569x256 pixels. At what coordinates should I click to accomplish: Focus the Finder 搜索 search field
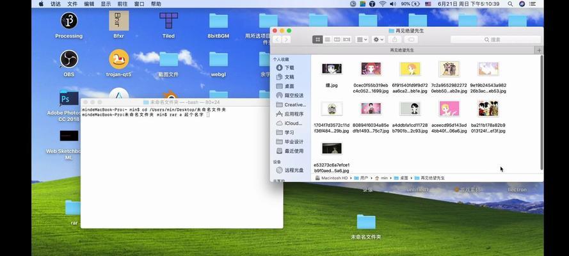pos(495,40)
